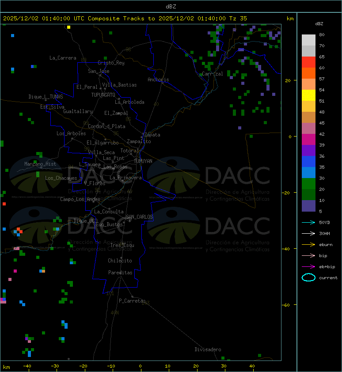This screenshot has width=342, height=372.
Task: Click the yellow eburn arrow legend icon
Action: coord(308,245)
